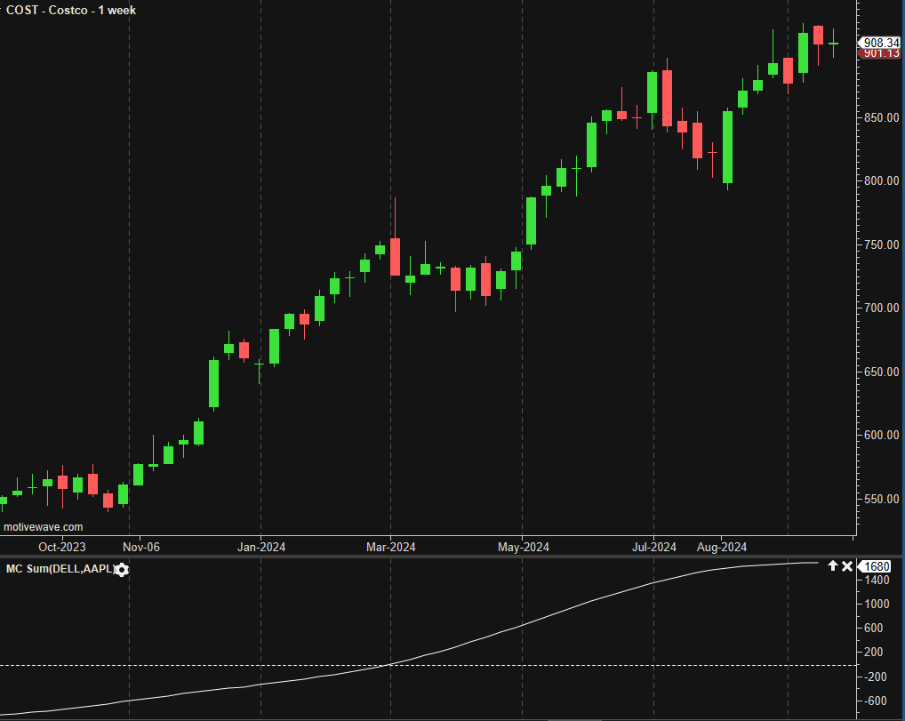This screenshot has width=905, height=721.
Task: Select the tall red candle at Mar-2024
Action: [396, 256]
